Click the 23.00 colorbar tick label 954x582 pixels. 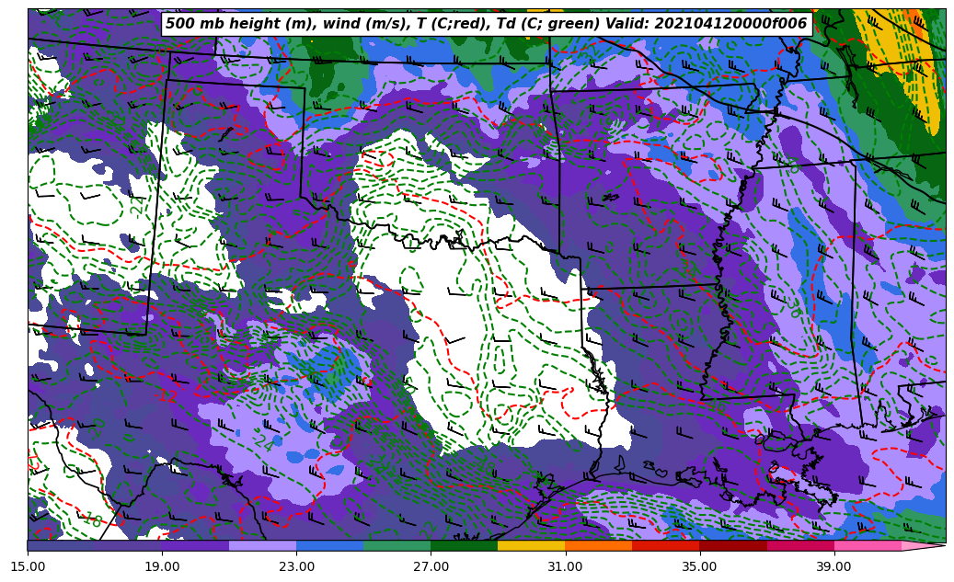(x=296, y=567)
